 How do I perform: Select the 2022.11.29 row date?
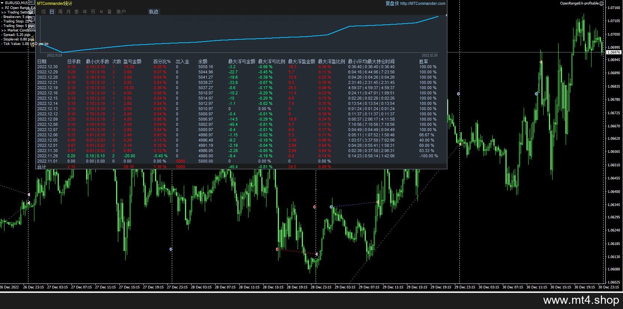(48, 156)
